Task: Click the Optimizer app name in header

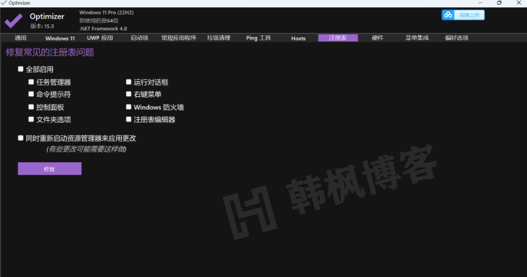Action: [47, 16]
